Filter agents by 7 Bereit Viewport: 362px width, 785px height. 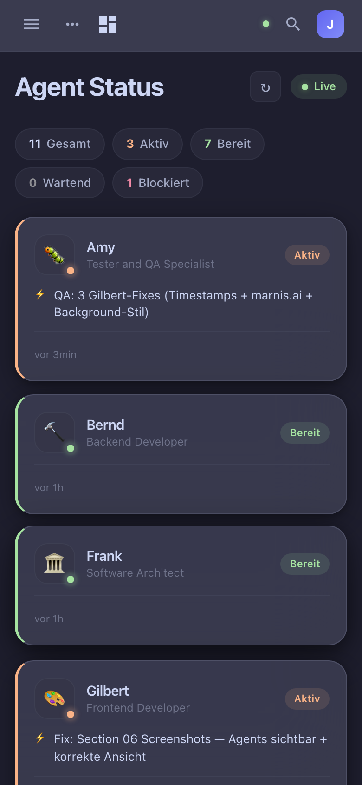[x=227, y=144]
